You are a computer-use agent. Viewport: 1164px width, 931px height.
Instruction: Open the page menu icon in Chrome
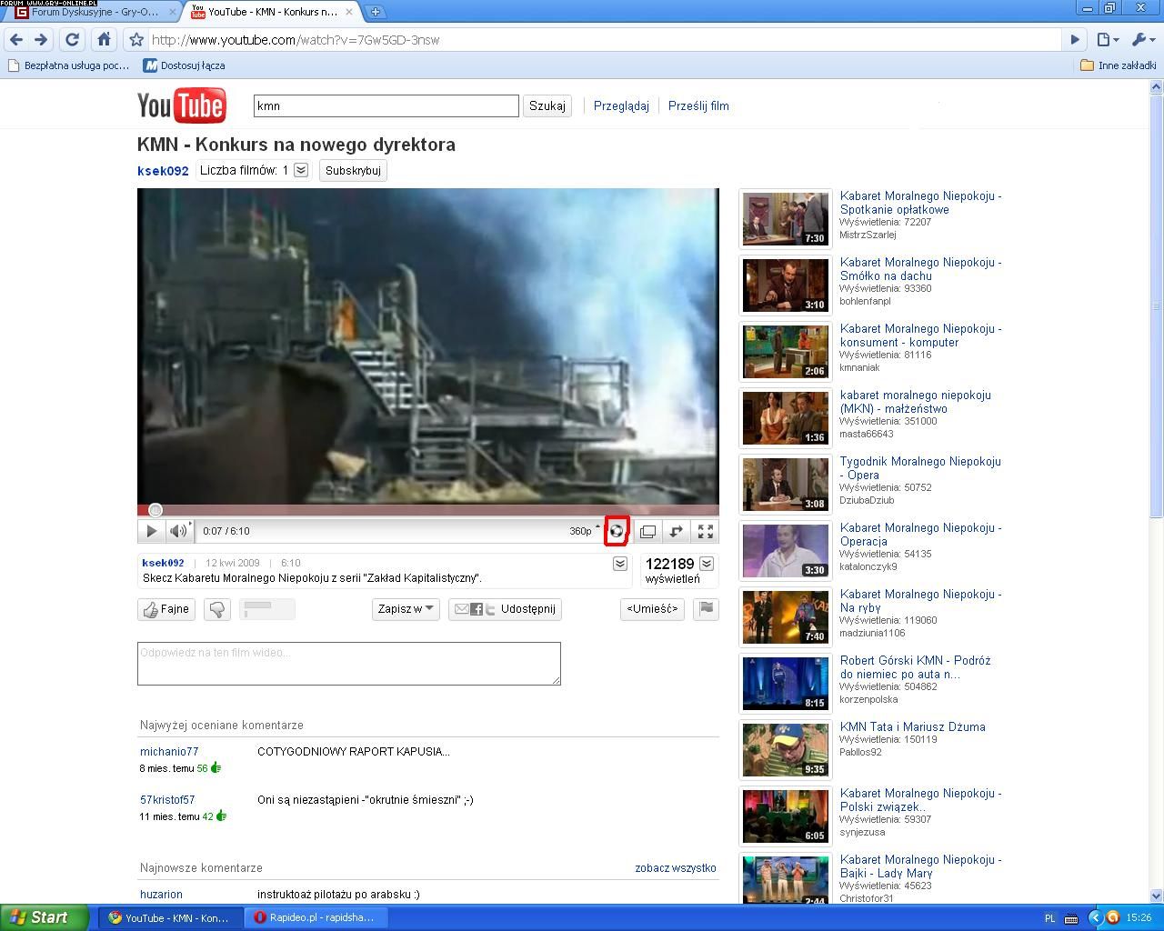point(1107,39)
